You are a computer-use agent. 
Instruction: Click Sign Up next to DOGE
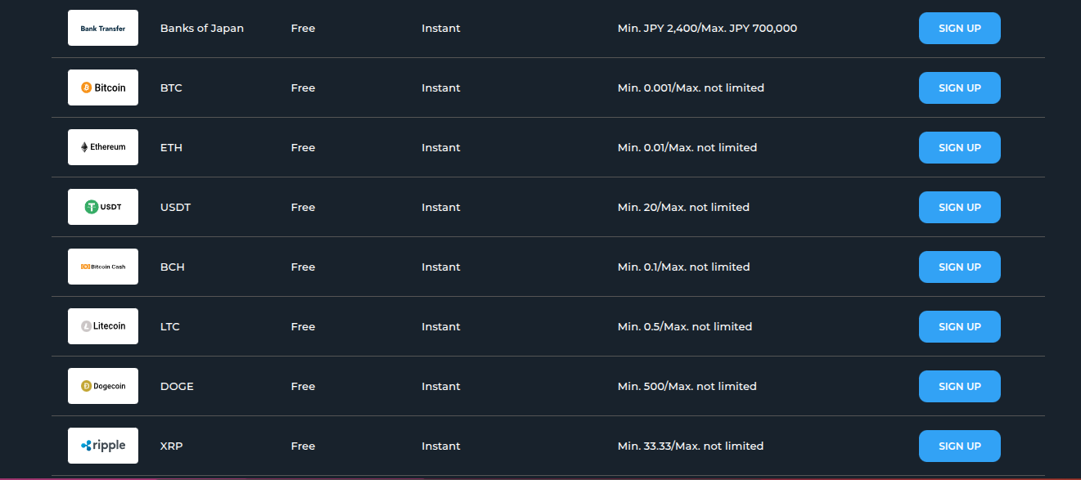tap(959, 386)
